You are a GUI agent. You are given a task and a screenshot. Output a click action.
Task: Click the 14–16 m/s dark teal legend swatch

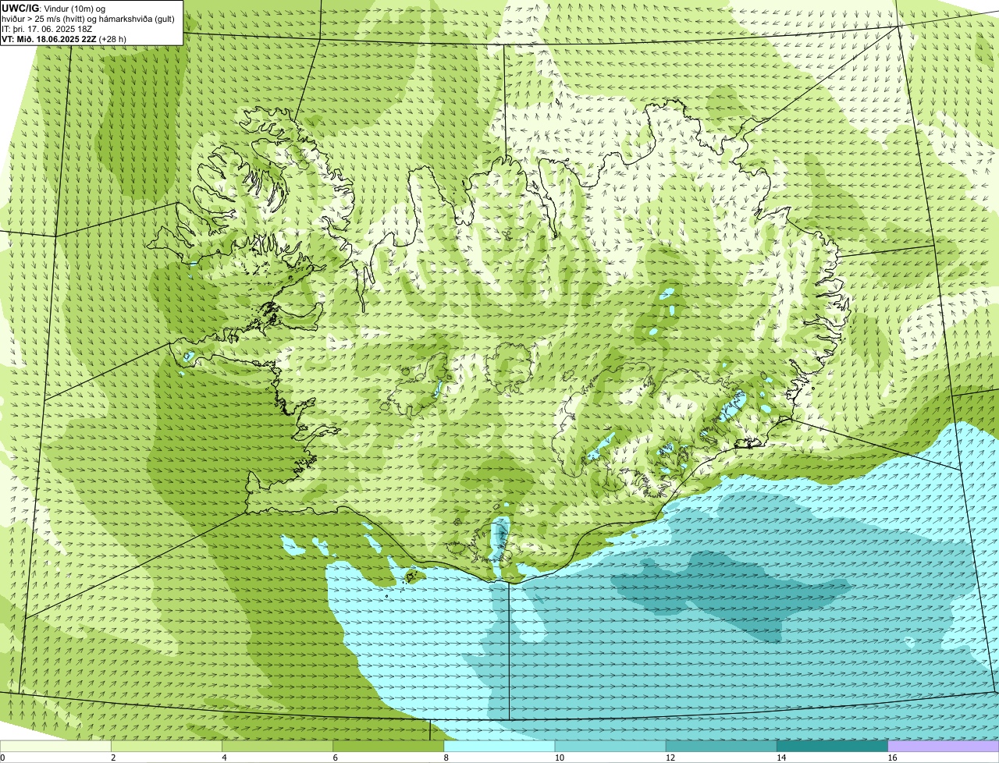pos(832,746)
